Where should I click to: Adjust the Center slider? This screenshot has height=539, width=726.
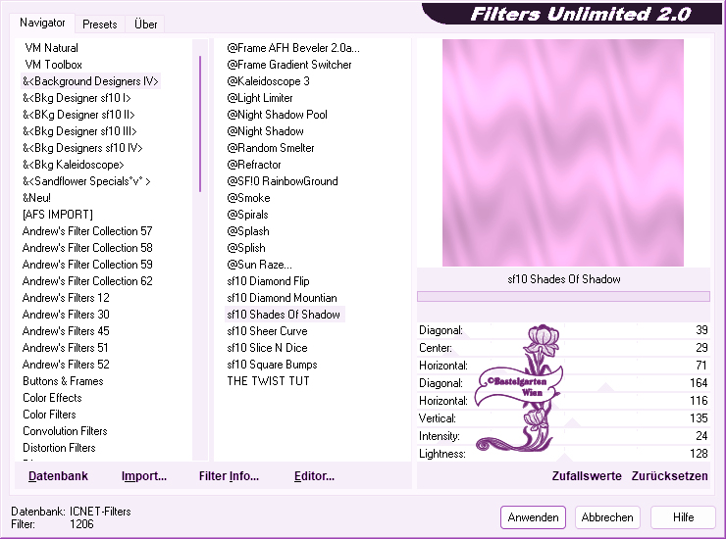pos(563,348)
